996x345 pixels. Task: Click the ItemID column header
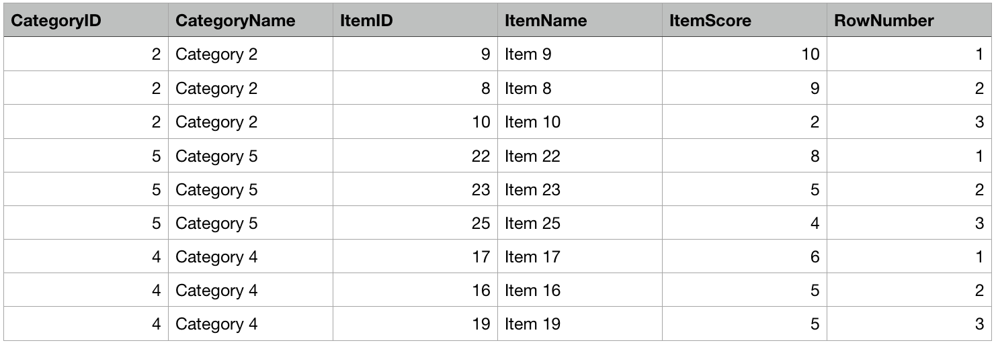[x=366, y=21]
